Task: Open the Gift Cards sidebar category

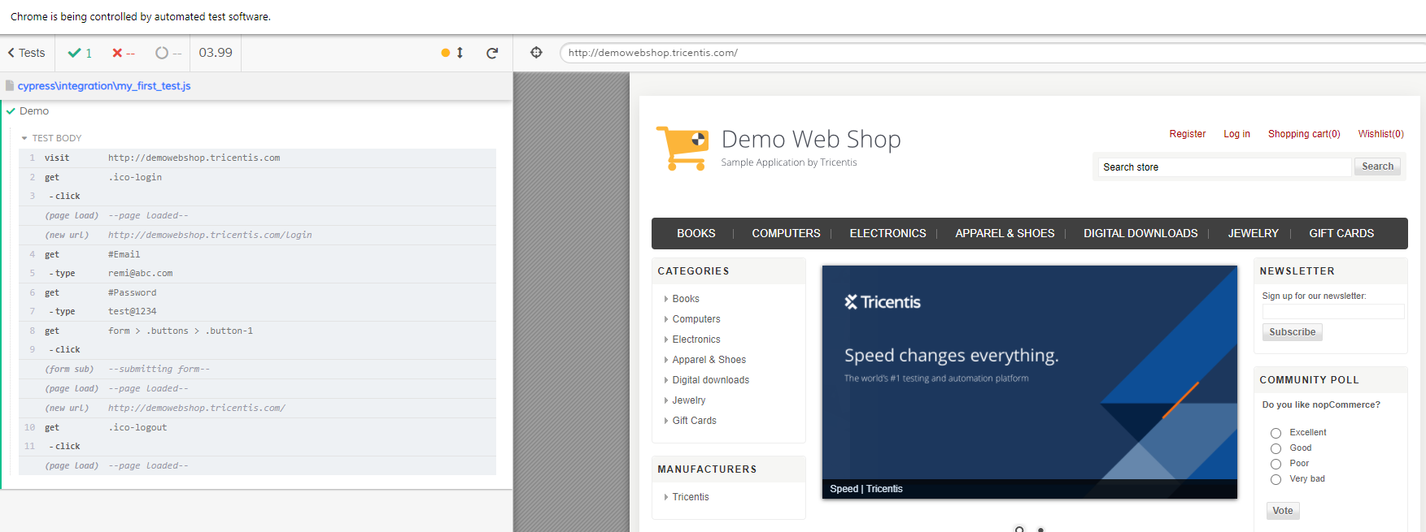Action: pyautogui.click(x=695, y=421)
